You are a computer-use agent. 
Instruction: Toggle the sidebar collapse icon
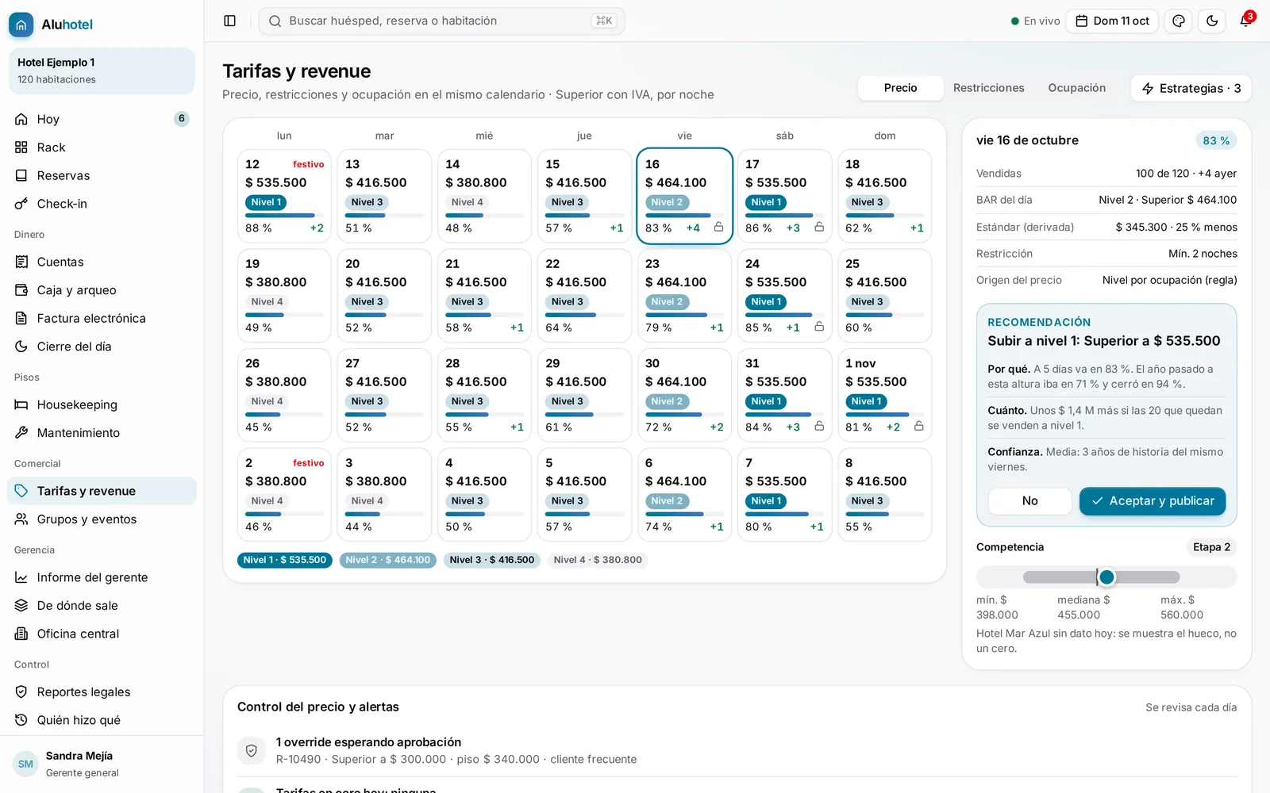click(229, 21)
